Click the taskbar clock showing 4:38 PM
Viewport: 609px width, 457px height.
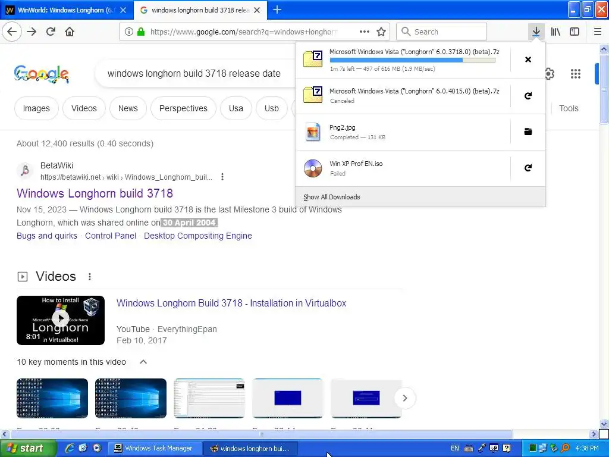tap(587, 448)
